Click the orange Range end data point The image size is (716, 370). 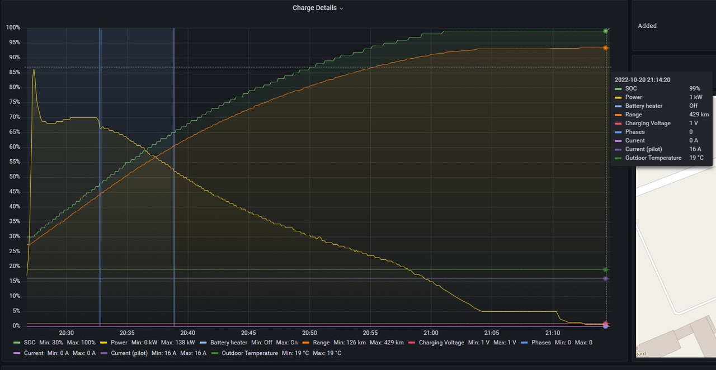pos(606,48)
